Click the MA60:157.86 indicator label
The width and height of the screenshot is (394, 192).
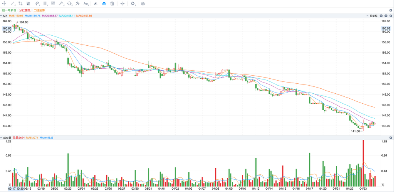pyautogui.click(x=84, y=16)
